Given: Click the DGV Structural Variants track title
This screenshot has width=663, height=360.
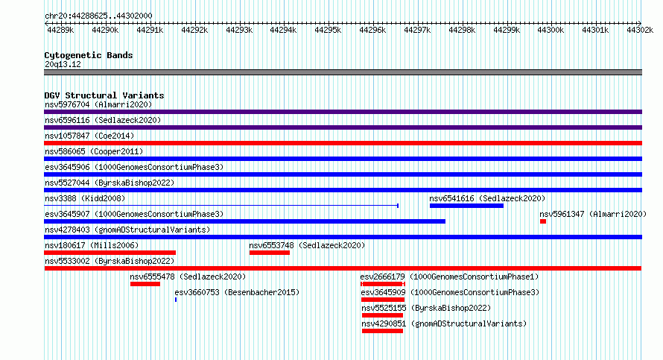Looking at the screenshot, I should point(104,95).
